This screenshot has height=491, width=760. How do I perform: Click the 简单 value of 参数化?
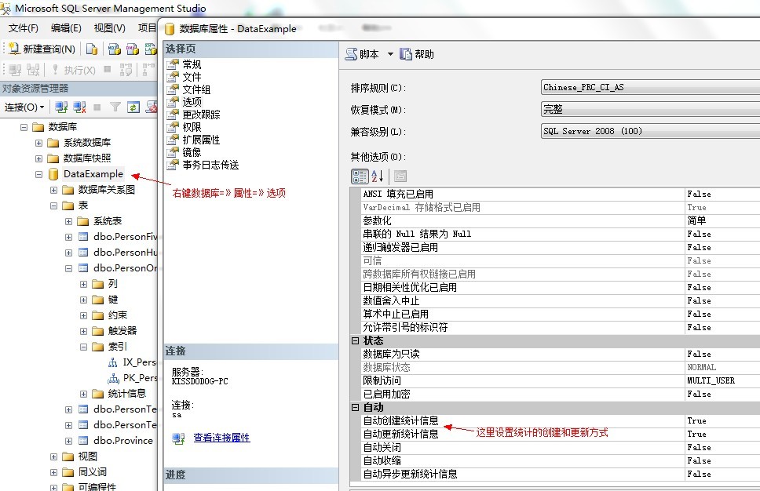pos(696,221)
